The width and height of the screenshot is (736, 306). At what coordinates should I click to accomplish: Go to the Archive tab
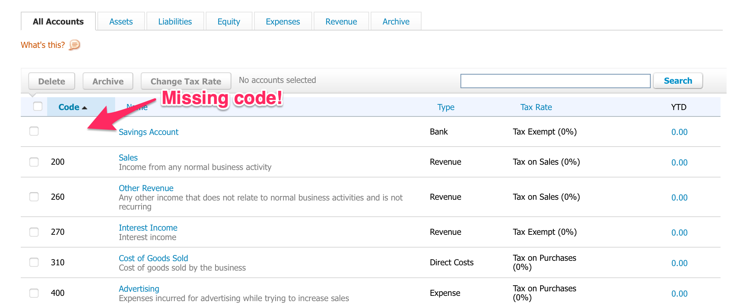click(x=396, y=22)
